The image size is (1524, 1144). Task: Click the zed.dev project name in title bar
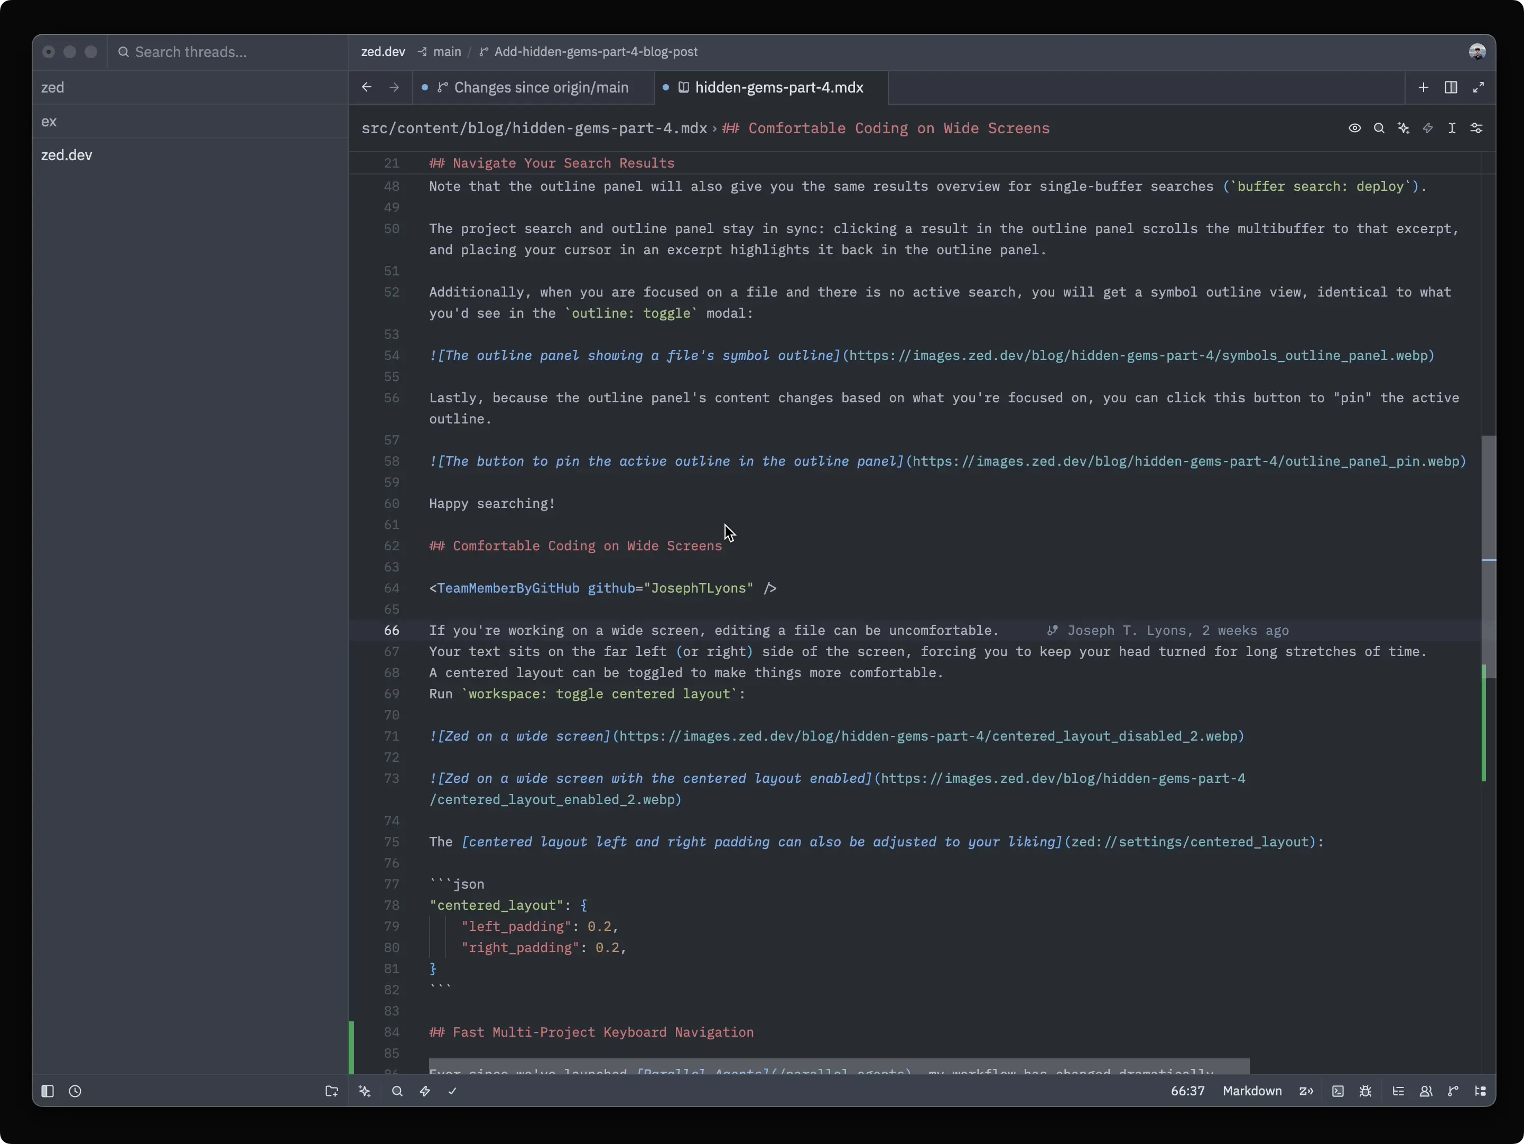383,52
